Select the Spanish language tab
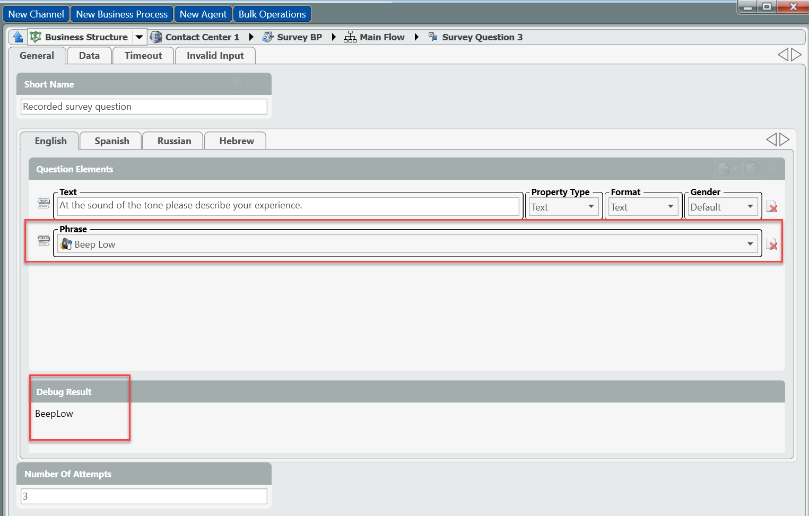809x516 pixels. click(111, 141)
